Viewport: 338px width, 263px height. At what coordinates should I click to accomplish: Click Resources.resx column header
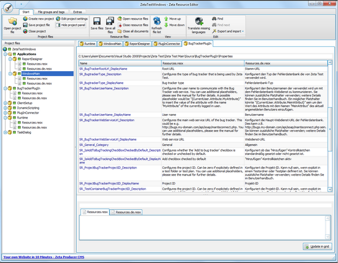[203, 64]
